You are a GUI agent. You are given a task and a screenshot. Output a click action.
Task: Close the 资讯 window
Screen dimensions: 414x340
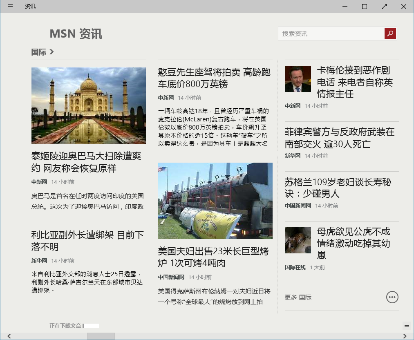click(404, 7)
